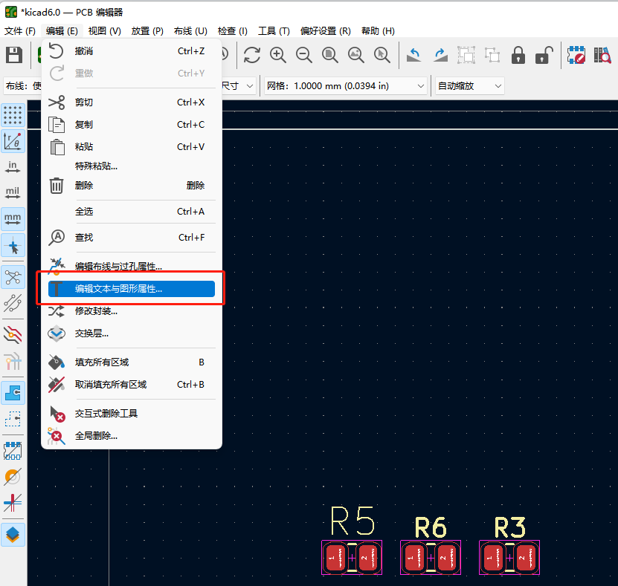
Task: Open the 检查 (I) menu
Action: point(233,30)
